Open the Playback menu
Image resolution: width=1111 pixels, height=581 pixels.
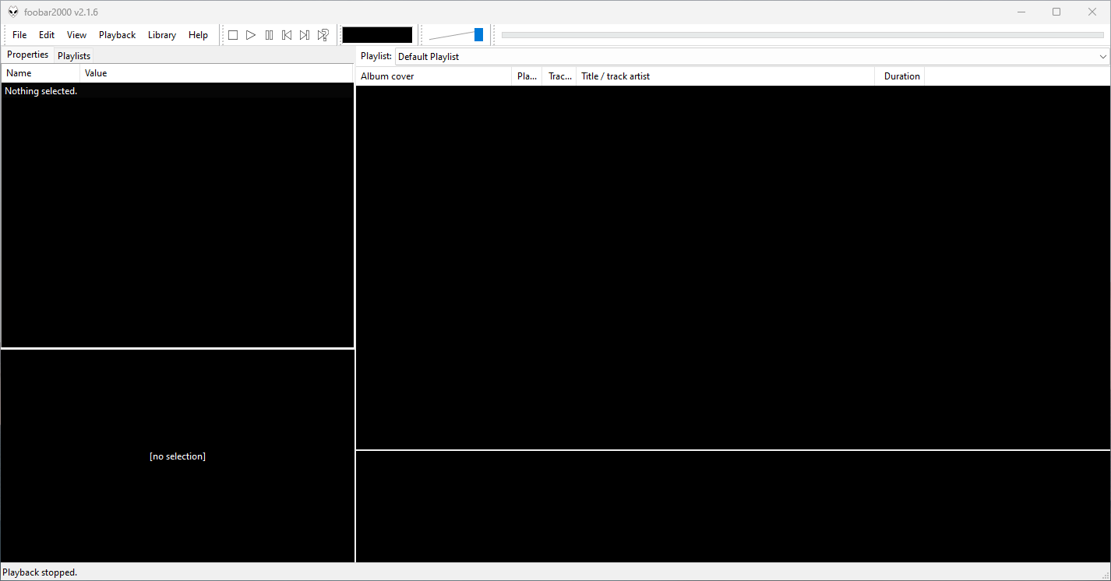tap(117, 34)
